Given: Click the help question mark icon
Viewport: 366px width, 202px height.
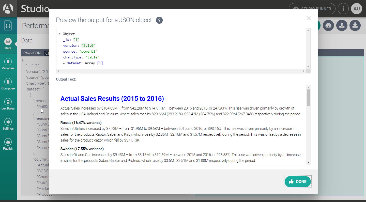Looking at the screenshot, I should pyautogui.click(x=159, y=20).
